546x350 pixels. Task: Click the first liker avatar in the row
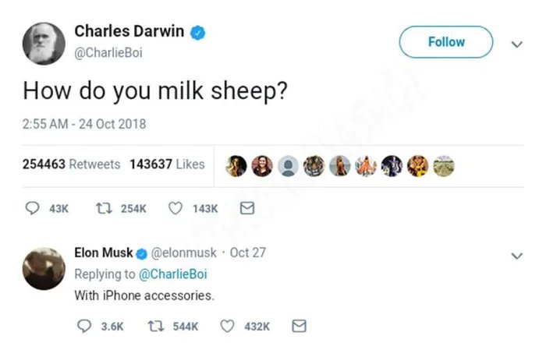[237, 165]
